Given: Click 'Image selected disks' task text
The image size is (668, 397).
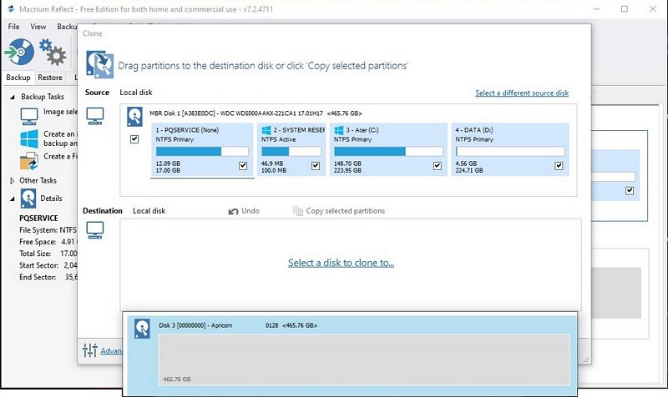Looking at the screenshot, I should [60, 112].
